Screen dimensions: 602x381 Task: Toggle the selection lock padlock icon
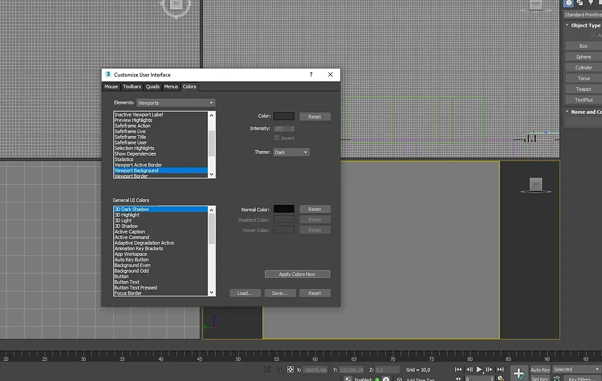tap(279, 370)
